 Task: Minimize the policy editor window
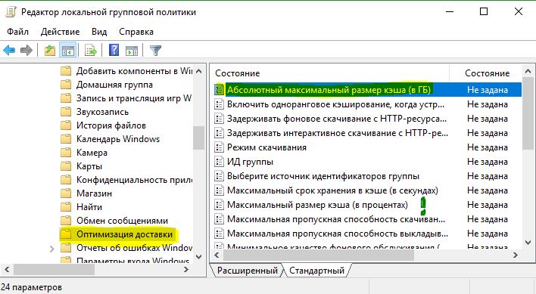click(450, 11)
